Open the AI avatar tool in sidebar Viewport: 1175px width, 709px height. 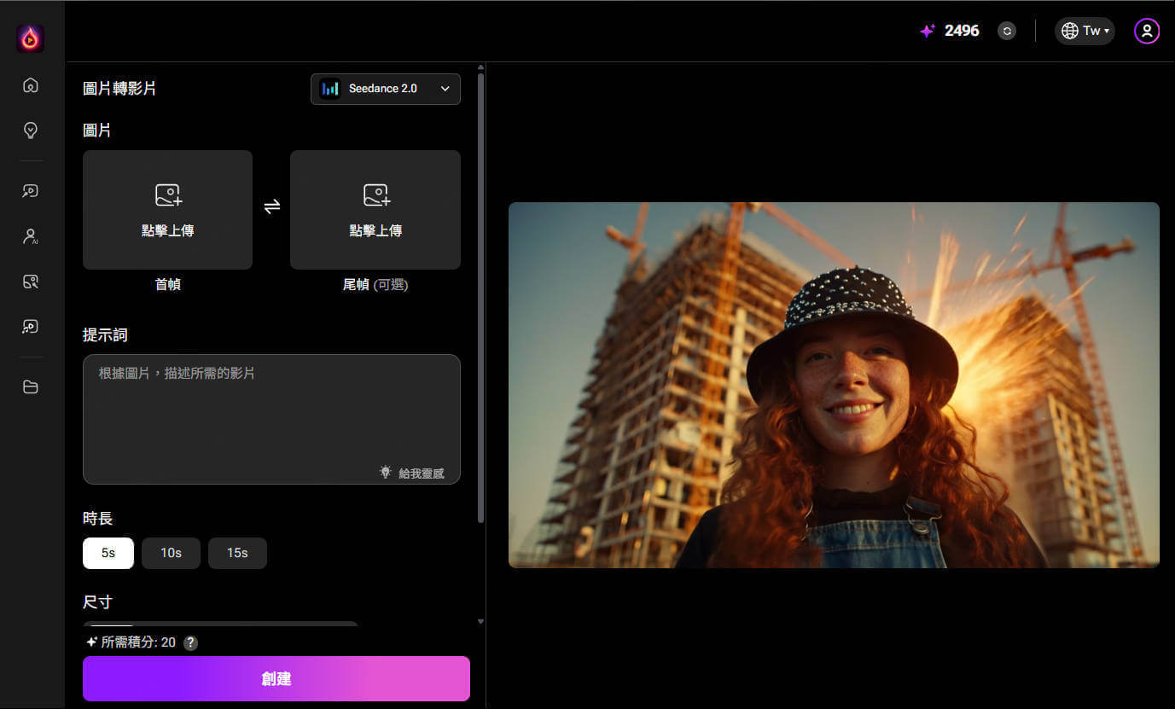click(x=31, y=237)
